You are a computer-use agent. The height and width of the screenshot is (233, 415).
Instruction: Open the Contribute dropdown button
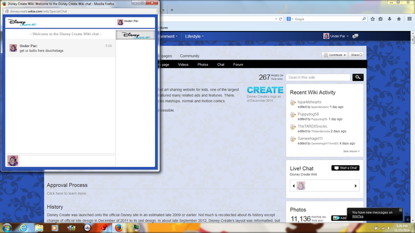tap(335, 55)
